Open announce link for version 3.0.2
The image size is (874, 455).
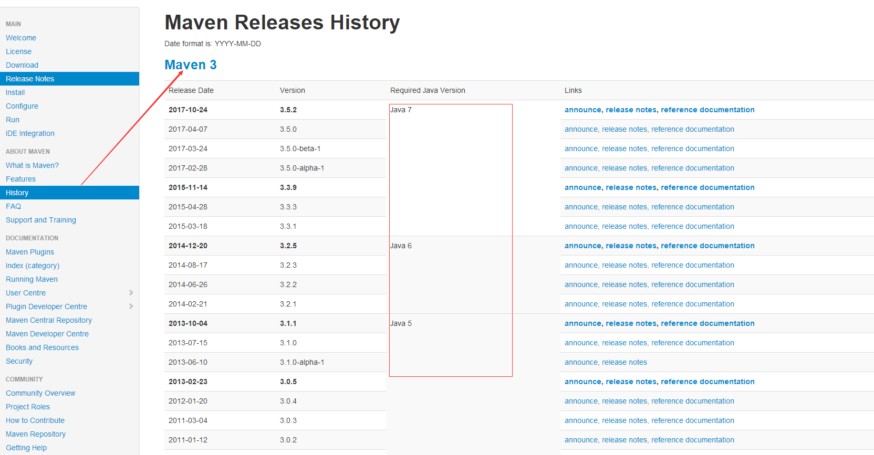[581, 440]
